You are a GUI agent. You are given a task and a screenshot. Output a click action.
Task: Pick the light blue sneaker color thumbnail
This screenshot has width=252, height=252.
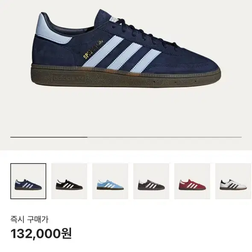click(x=110, y=181)
